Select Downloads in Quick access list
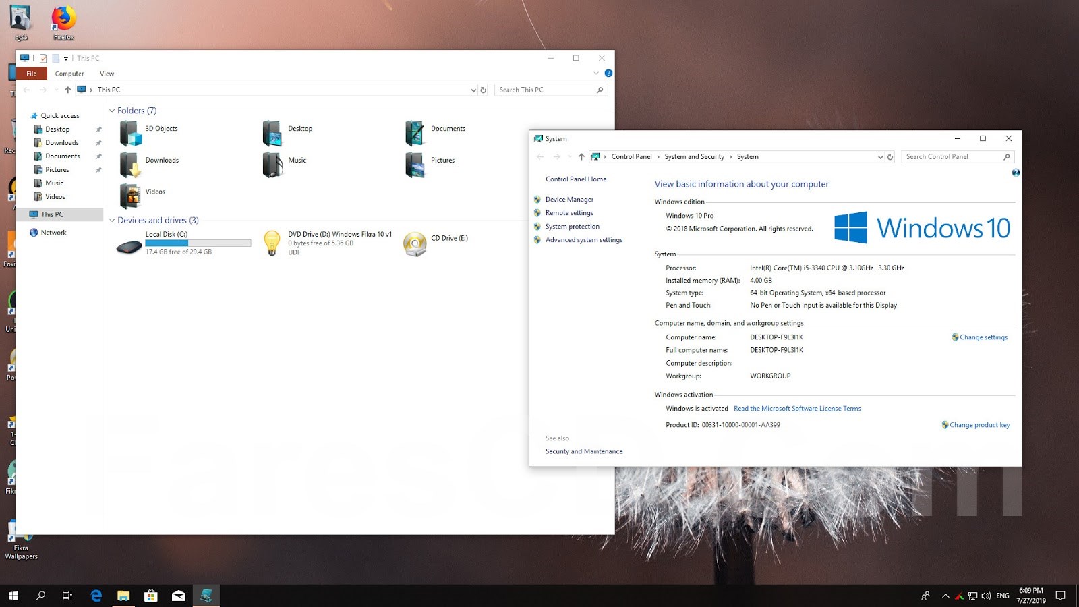1079x607 pixels. coord(62,143)
